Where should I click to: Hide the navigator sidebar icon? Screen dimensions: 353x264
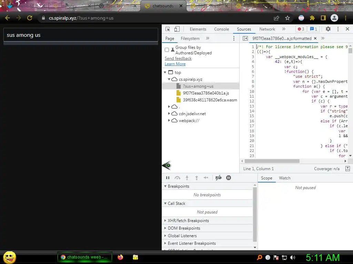245,38
